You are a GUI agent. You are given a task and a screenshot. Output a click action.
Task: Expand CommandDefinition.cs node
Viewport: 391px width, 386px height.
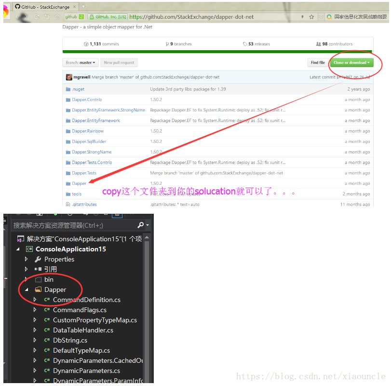click(35, 300)
